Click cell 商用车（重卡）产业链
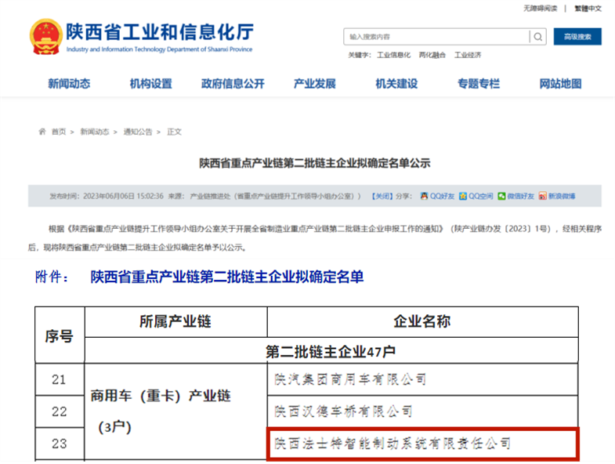615x464 pixels. pyautogui.click(x=175, y=411)
